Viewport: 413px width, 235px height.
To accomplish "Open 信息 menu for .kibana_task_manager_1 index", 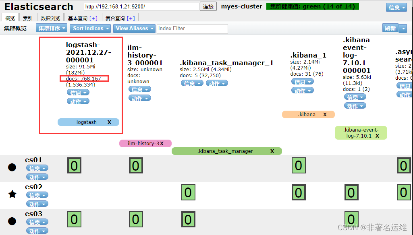I will [x=192, y=83].
